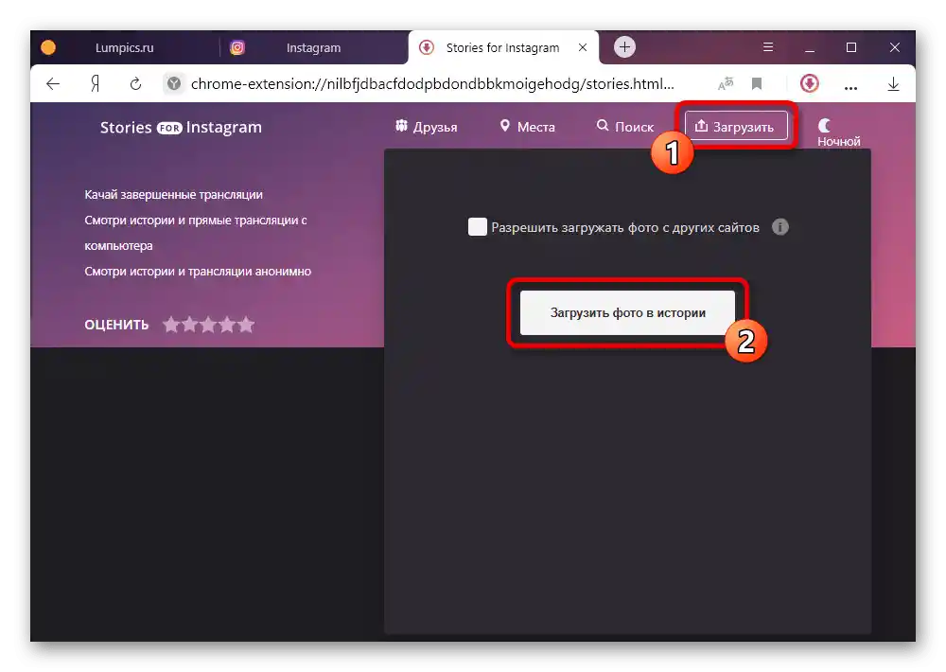Close the Stories for Instagram tab

pos(582,47)
